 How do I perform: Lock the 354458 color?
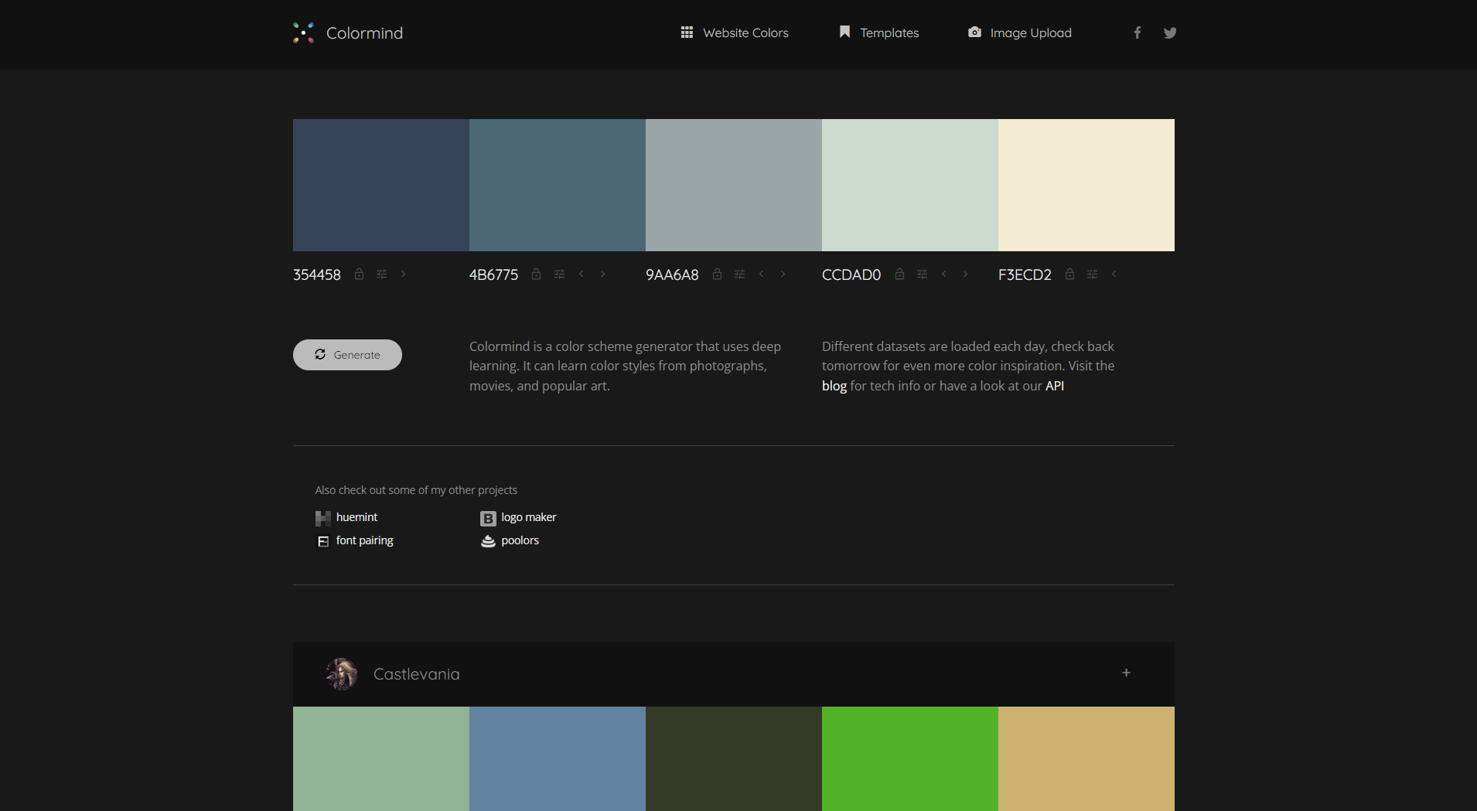pos(359,274)
